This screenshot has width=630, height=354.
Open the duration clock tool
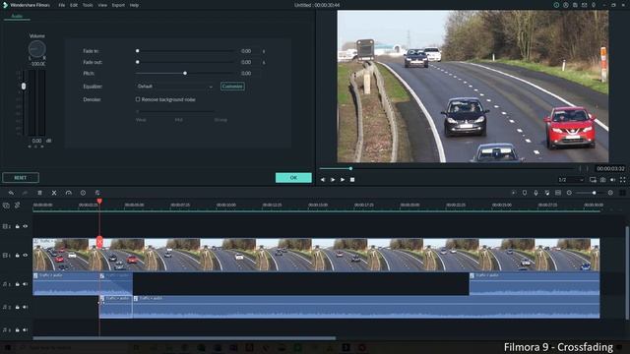83,193
